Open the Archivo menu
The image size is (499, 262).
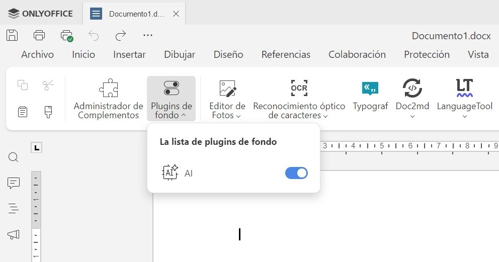coord(38,54)
